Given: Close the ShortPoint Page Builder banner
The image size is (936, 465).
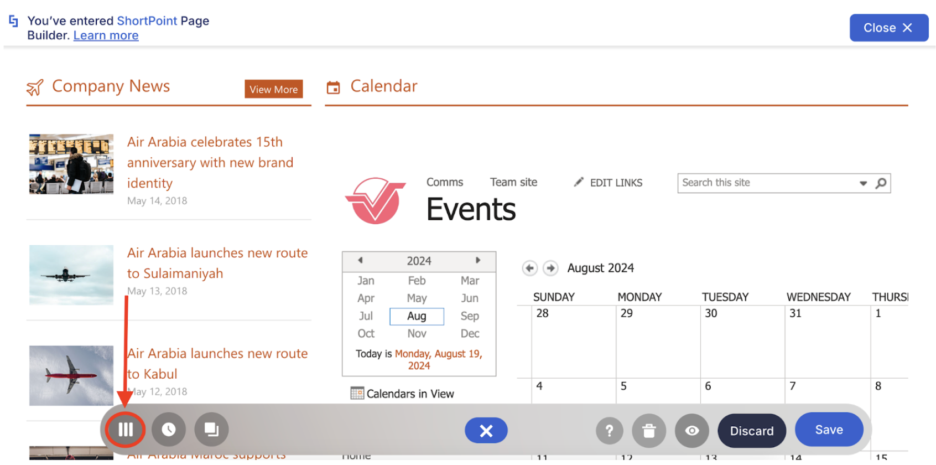Looking at the screenshot, I should pos(889,28).
